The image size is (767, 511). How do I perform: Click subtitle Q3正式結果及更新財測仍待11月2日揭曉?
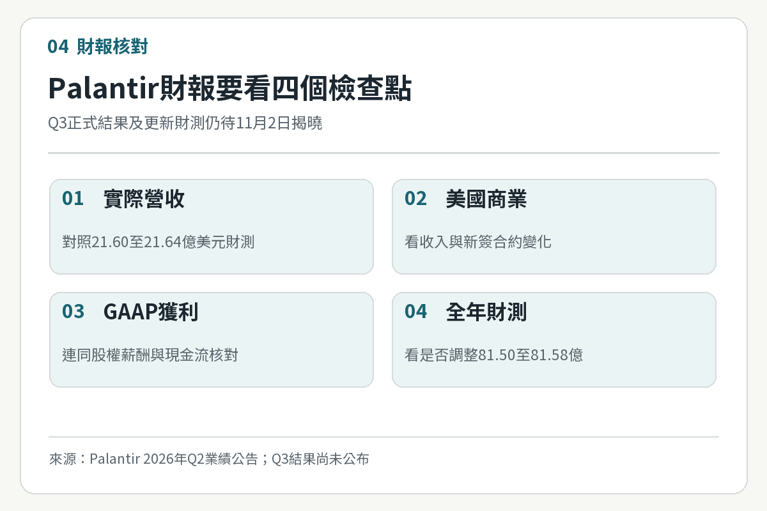click(x=185, y=124)
